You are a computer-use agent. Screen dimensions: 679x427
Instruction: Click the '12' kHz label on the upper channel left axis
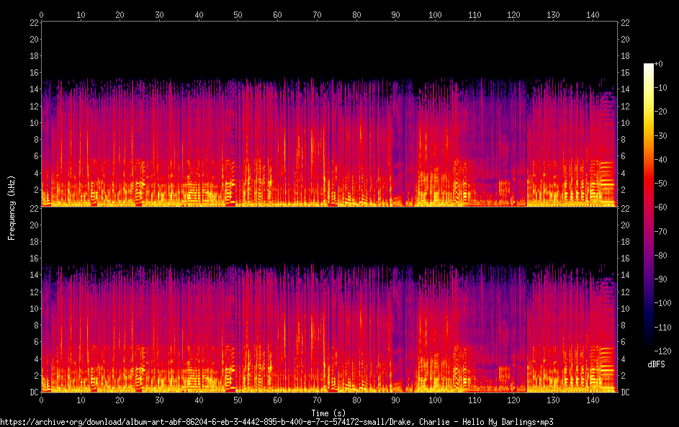coord(34,106)
